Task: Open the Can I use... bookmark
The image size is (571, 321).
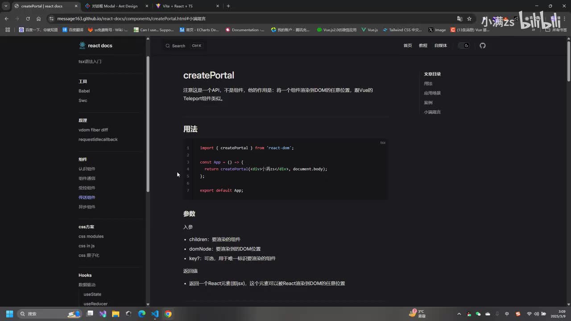Action: tap(154, 30)
